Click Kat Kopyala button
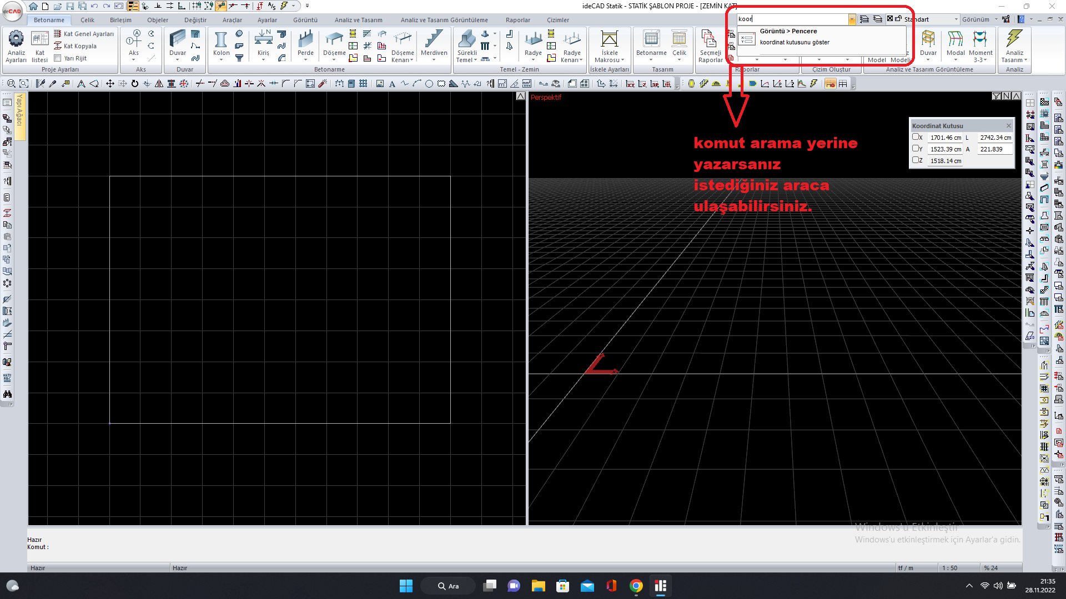The image size is (1066, 599). tap(75, 46)
